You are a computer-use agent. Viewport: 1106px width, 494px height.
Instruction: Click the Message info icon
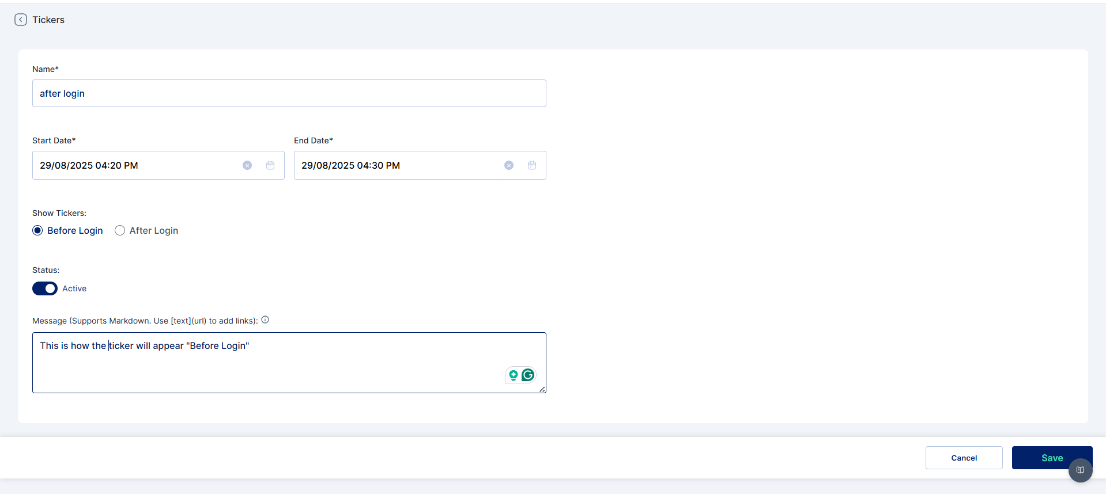[265, 320]
